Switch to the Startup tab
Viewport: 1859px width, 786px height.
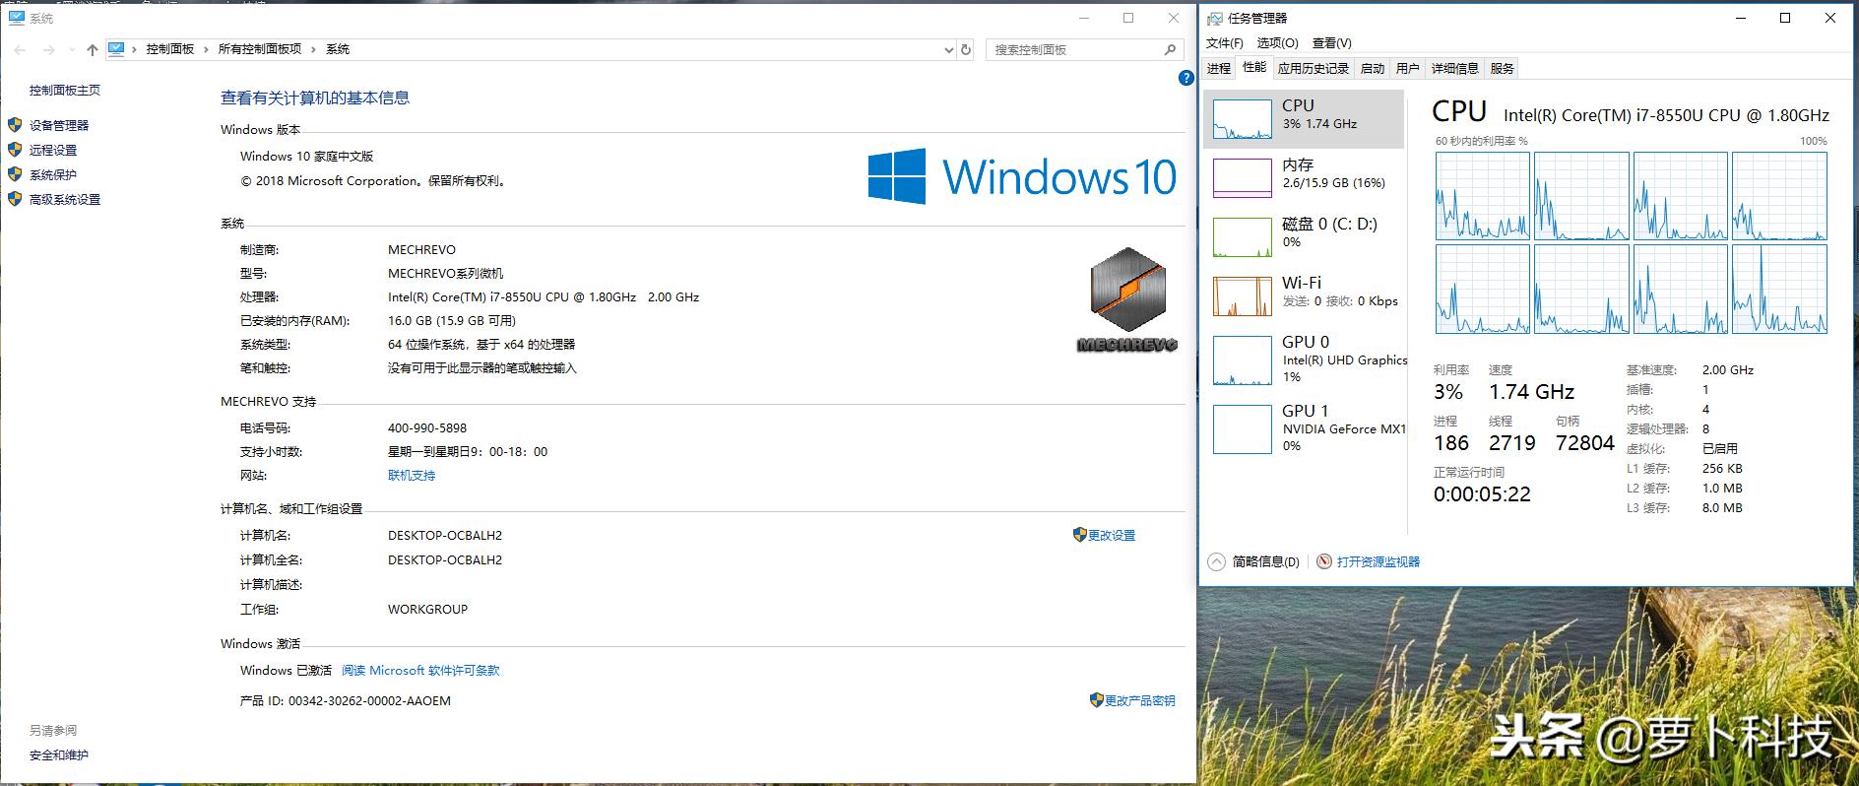1372,68
